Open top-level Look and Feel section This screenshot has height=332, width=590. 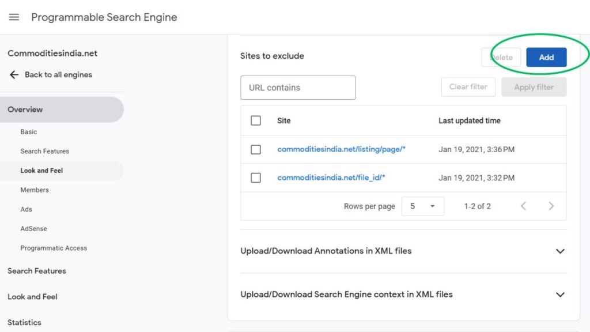pyautogui.click(x=32, y=297)
